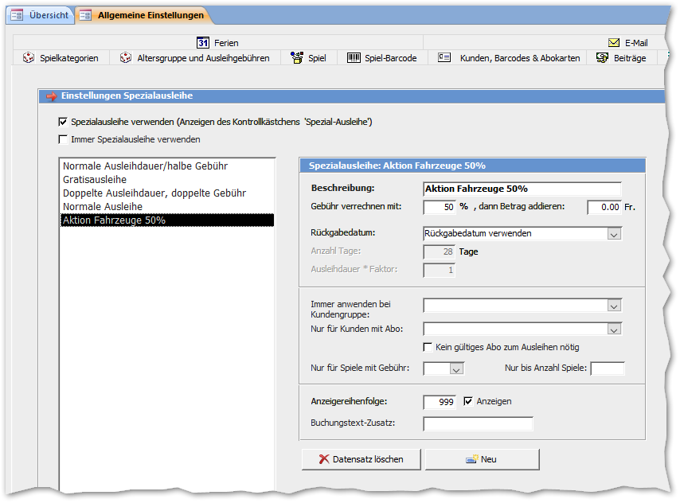Click the Neu button
Image resolution: width=680 pixels, height=503 pixels.
[x=483, y=459]
